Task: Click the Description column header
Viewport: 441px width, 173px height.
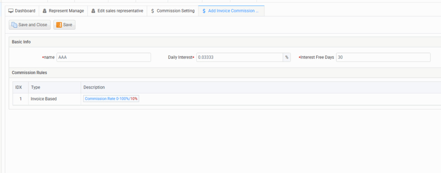Action: (94, 87)
